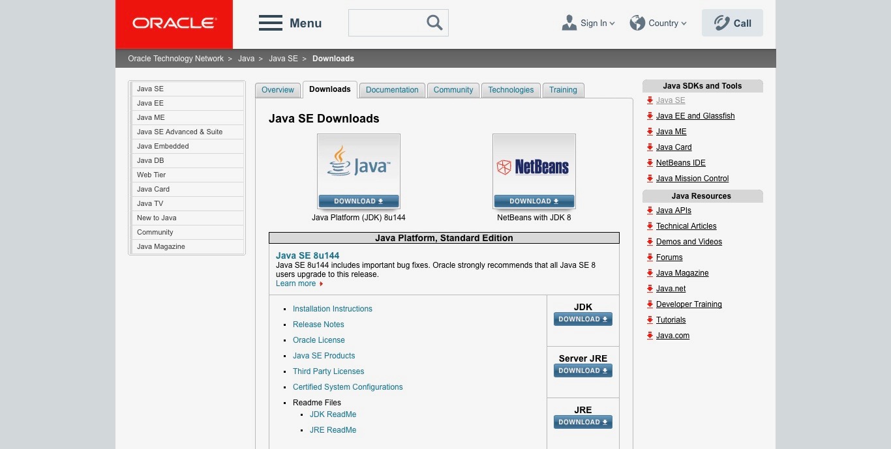Open JRE ReadMe link

333,430
